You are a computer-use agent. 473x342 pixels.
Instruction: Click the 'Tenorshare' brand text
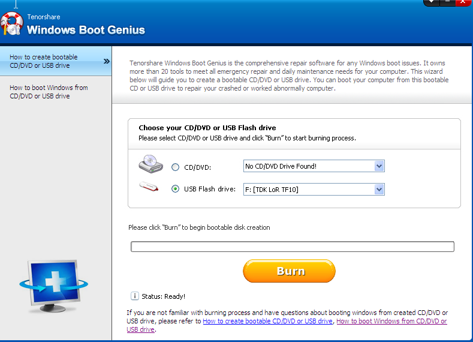44,17
